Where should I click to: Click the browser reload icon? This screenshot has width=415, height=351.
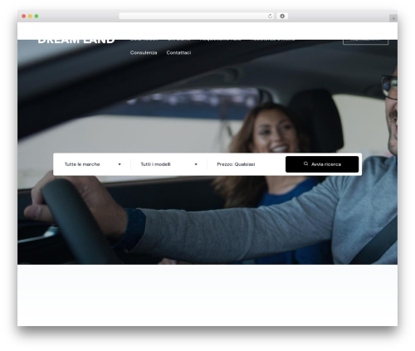(x=270, y=17)
